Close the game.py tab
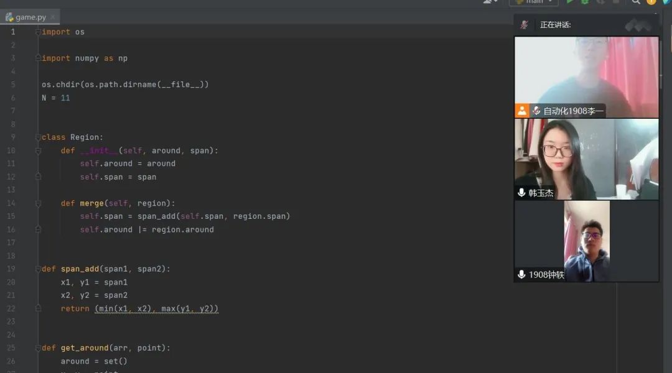Screen dimensions: 672x373 53,17
